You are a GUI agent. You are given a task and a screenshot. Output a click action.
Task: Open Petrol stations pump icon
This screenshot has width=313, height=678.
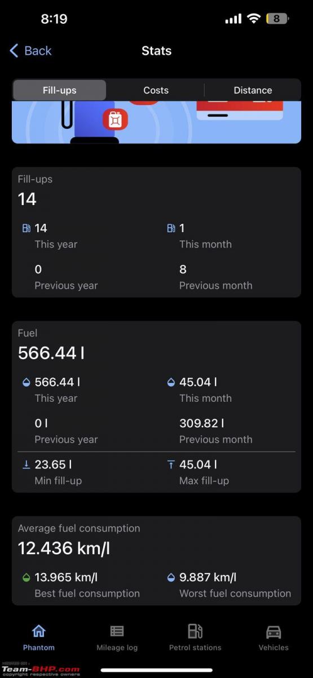click(195, 631)
